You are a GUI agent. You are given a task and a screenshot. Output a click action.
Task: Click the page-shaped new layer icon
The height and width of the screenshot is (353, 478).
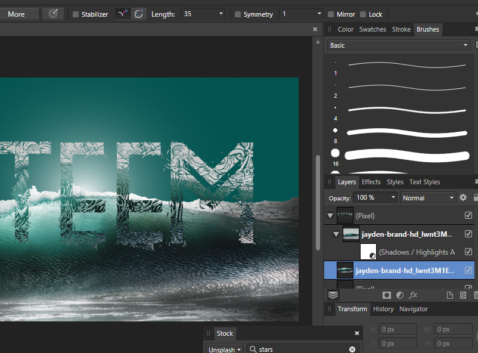click(x=449, y=295)
